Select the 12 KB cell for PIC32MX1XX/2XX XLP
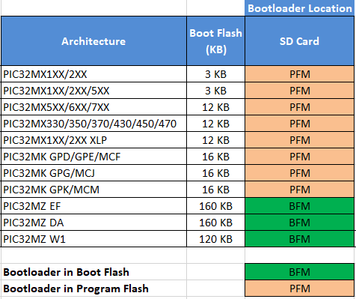Screen dimensions: 356x299 tap(215, 140)
